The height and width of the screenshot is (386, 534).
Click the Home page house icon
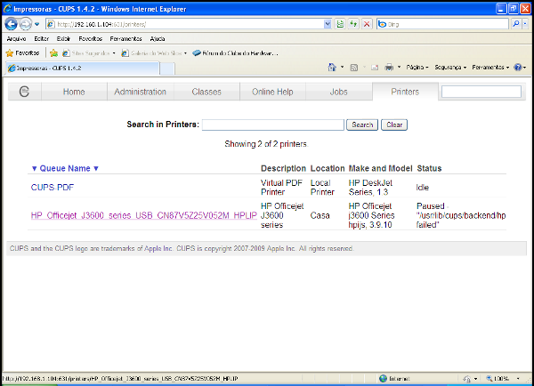click(332, 68)
